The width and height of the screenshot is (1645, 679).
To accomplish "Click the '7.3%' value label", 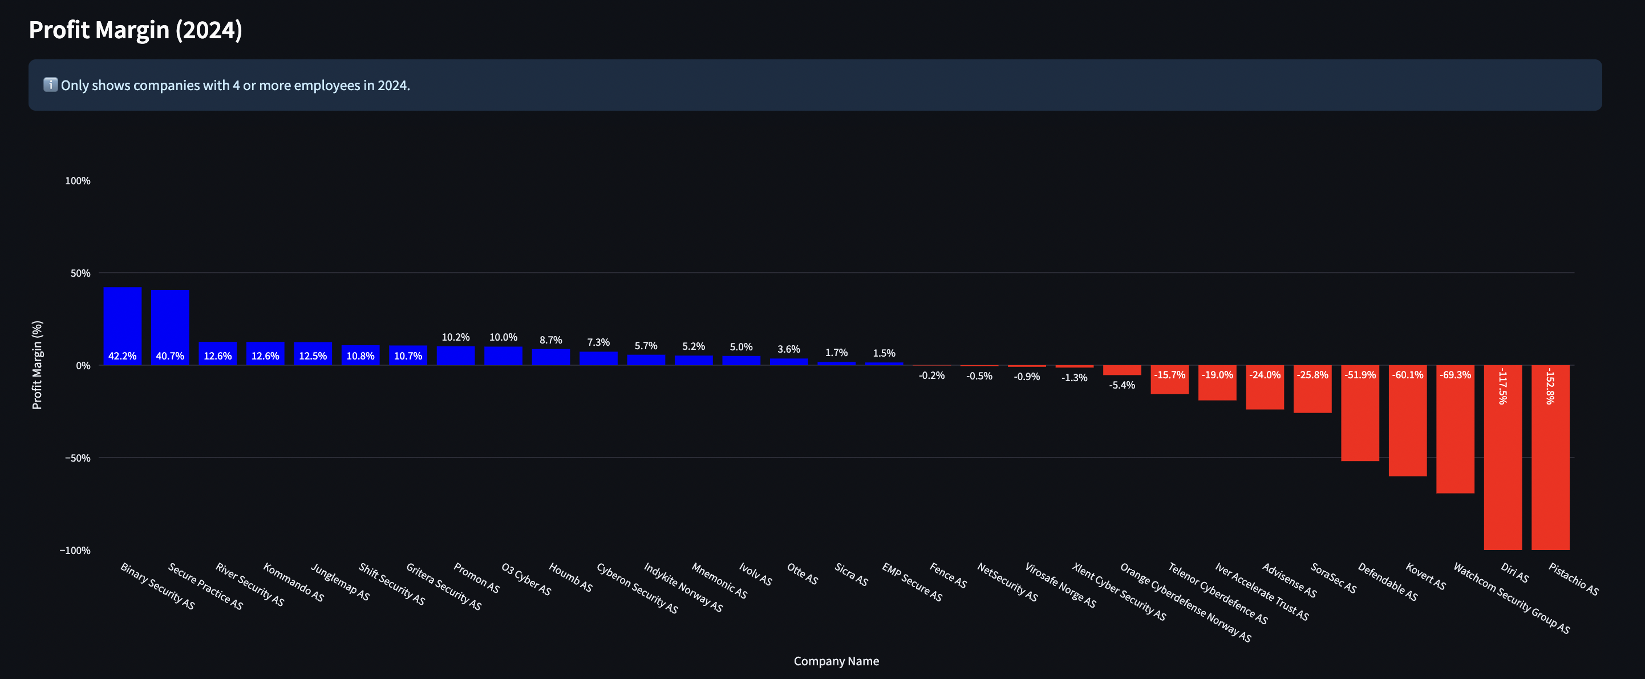I will point(598,342).
